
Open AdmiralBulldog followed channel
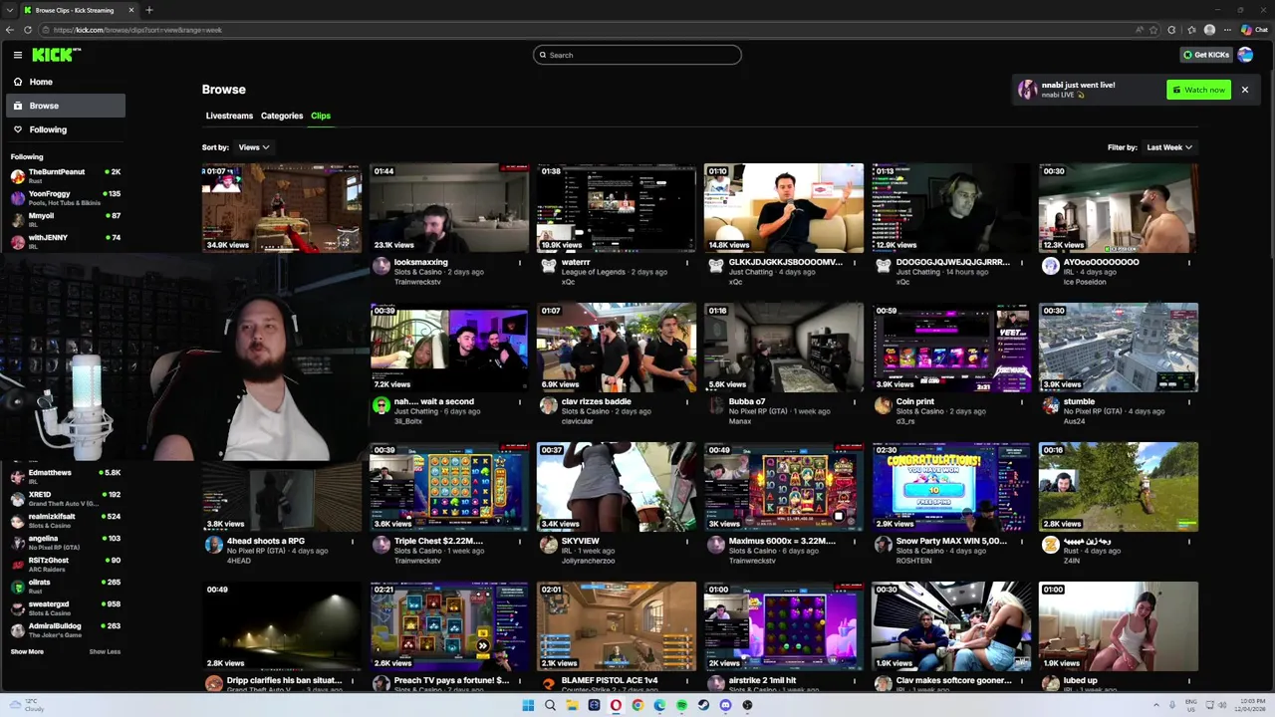65,629
